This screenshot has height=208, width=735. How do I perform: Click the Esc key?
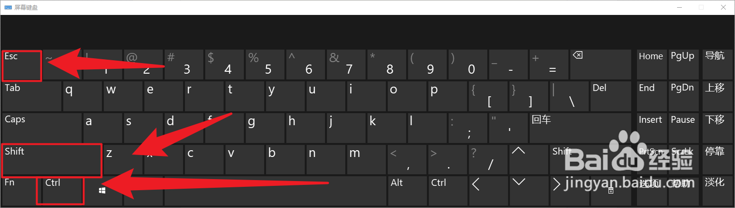point(22,65)
